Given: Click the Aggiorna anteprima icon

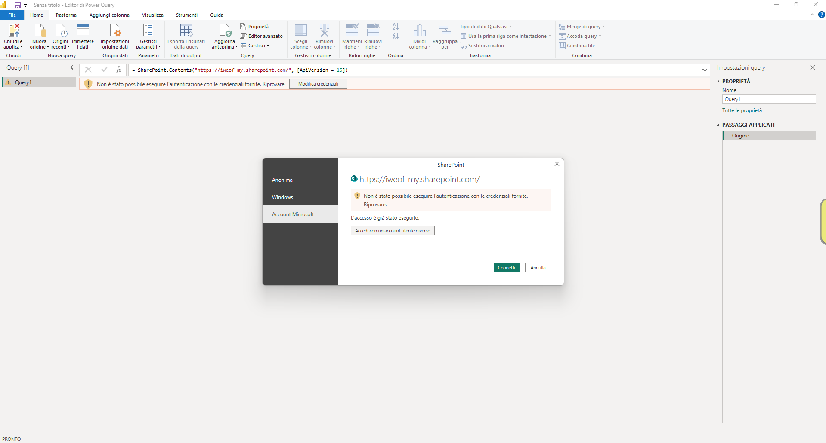Looking at the screenshot, I should [x=225, y=30].
